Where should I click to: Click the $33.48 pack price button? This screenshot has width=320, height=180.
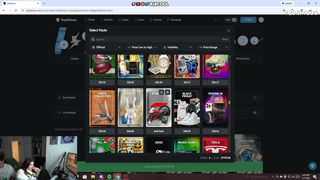159,82
